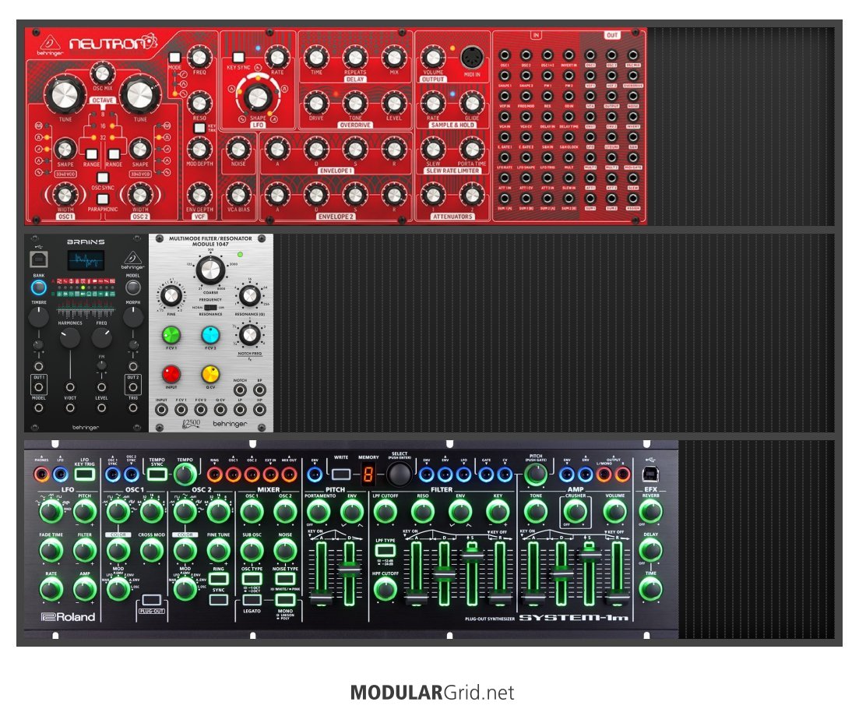Toggle TEMPO SYNC button on System-1m
The image size is (866, 709).
(x=157, y=474)
